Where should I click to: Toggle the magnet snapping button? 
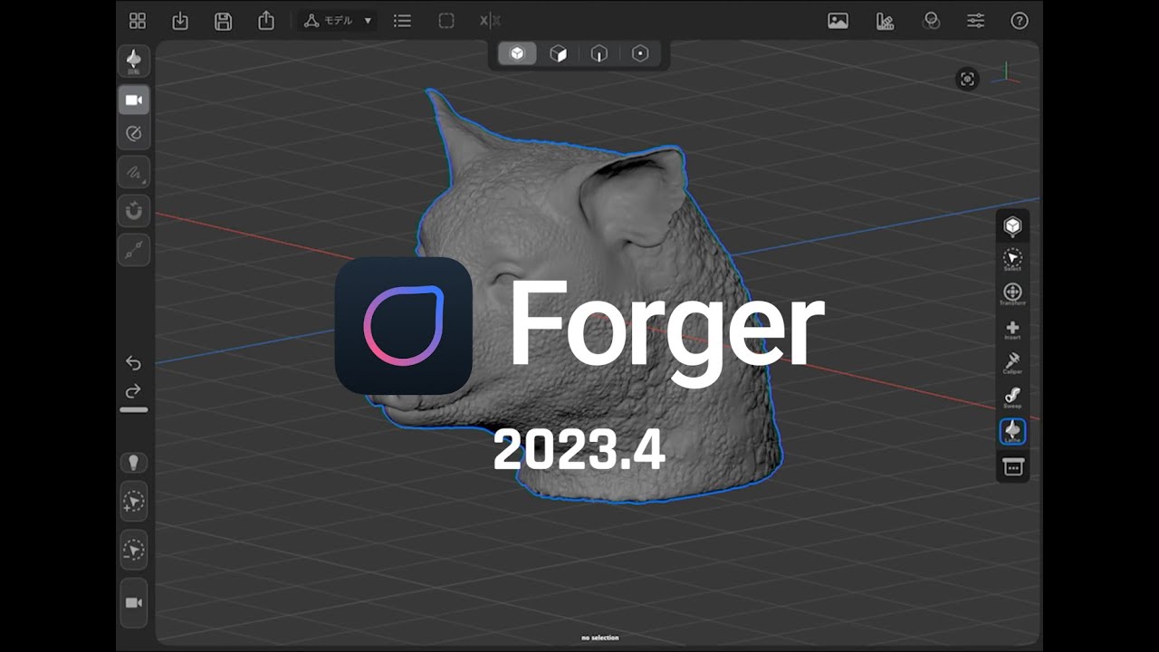[x=134, y=212]
